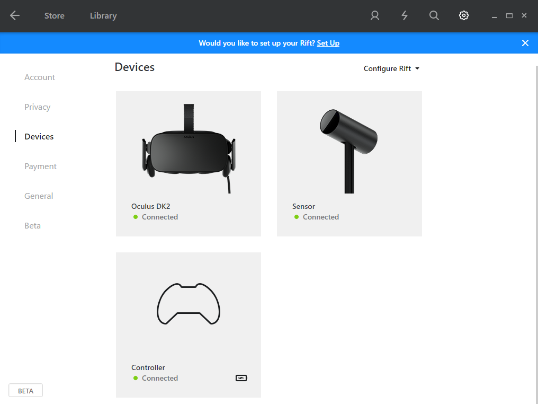
Task: Expand the Configure Rift dropdown
Action: pyautogui.click(x=391, y=68)
